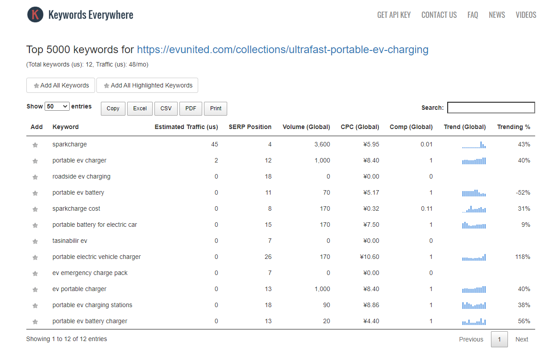
Task: Star portable battery for electric car
Action: pos(35,225)
